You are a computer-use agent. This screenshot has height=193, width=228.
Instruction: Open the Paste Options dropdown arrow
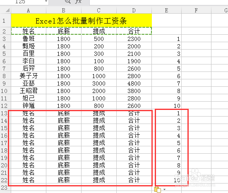164,189
